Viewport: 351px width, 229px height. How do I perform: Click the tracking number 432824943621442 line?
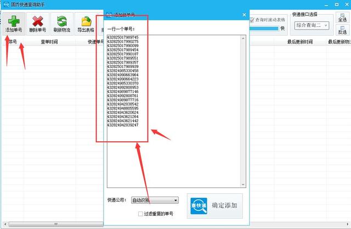123,121
